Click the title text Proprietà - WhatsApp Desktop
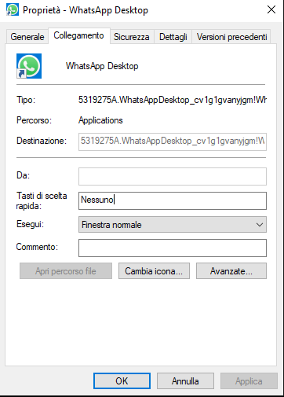The height and width of the screenshot is (397, 284). click(x=86, y=10)
